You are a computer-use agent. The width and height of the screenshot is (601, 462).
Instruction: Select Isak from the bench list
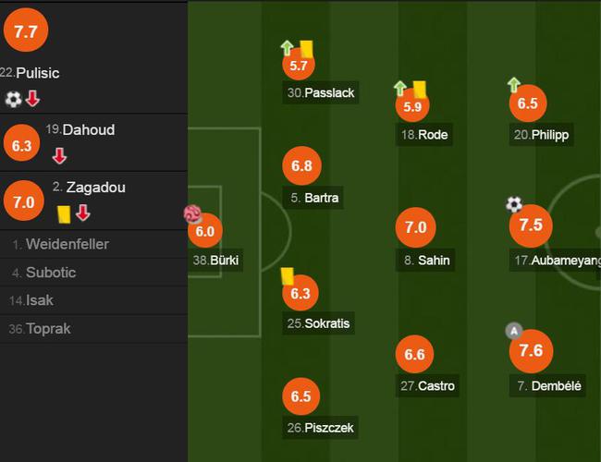(93, 300)
